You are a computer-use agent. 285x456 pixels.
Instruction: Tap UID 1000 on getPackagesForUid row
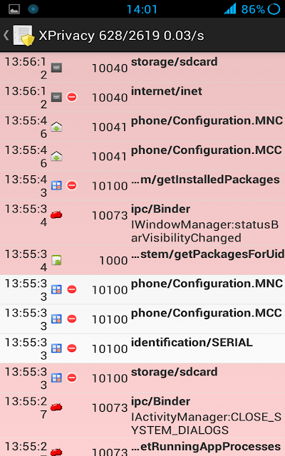113,260
